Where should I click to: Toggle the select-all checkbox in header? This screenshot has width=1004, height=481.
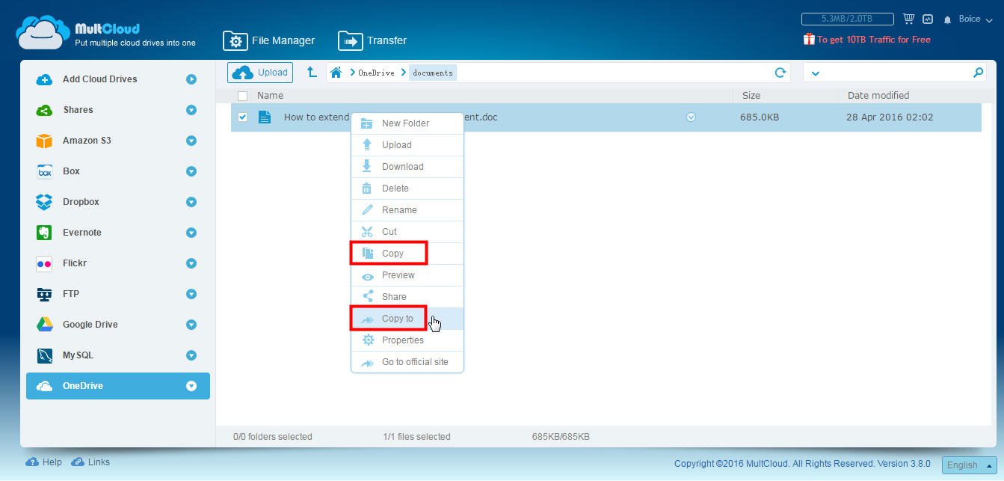coord(242,96)
